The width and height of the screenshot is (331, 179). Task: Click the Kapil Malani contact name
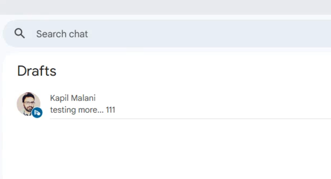pos(73,98)
